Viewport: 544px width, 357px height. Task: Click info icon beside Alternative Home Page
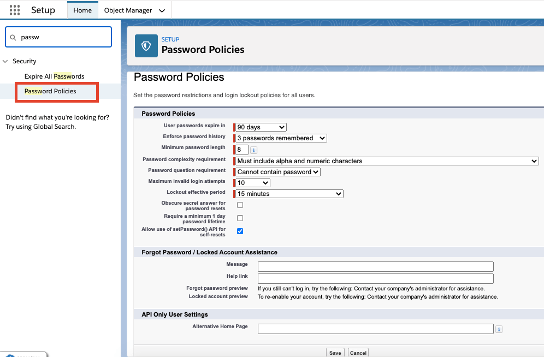pos(499,329)
